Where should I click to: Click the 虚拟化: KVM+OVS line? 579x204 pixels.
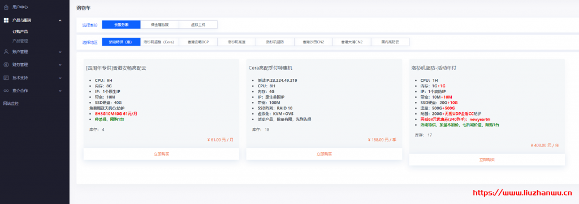tap(275, 114)
